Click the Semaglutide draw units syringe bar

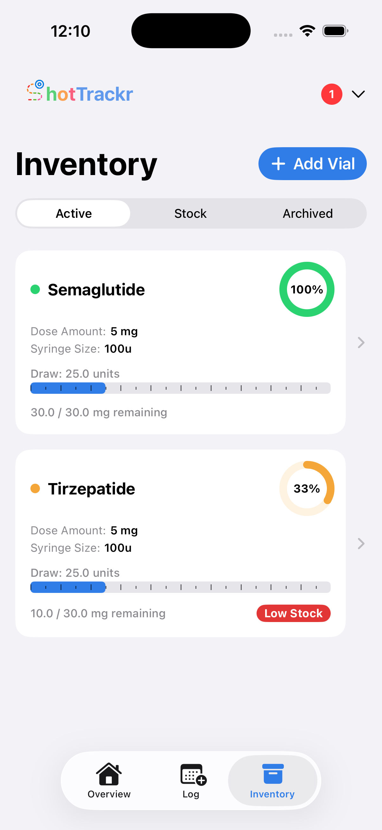pyautogui.click(x=180, y=388)
